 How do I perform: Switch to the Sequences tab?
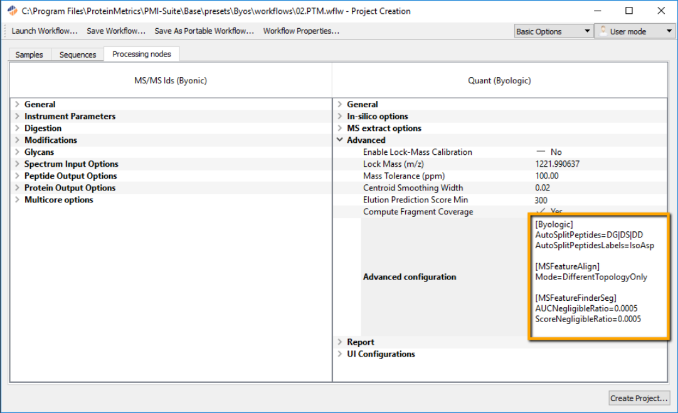[x=77, y=55]
